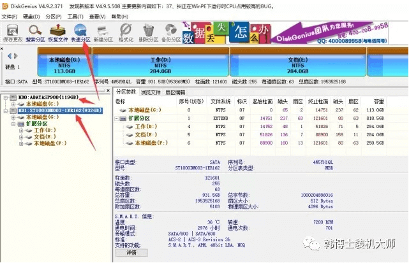Click the Save Changes (保存更改) toolbar icon

(x=13, y=33)
